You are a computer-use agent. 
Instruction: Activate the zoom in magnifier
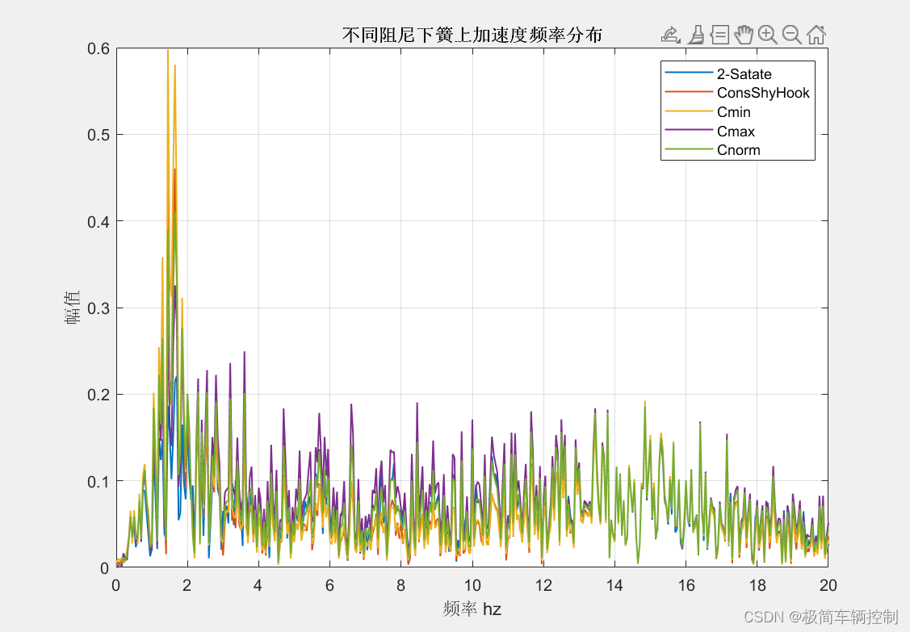click(x=768, y=35)
